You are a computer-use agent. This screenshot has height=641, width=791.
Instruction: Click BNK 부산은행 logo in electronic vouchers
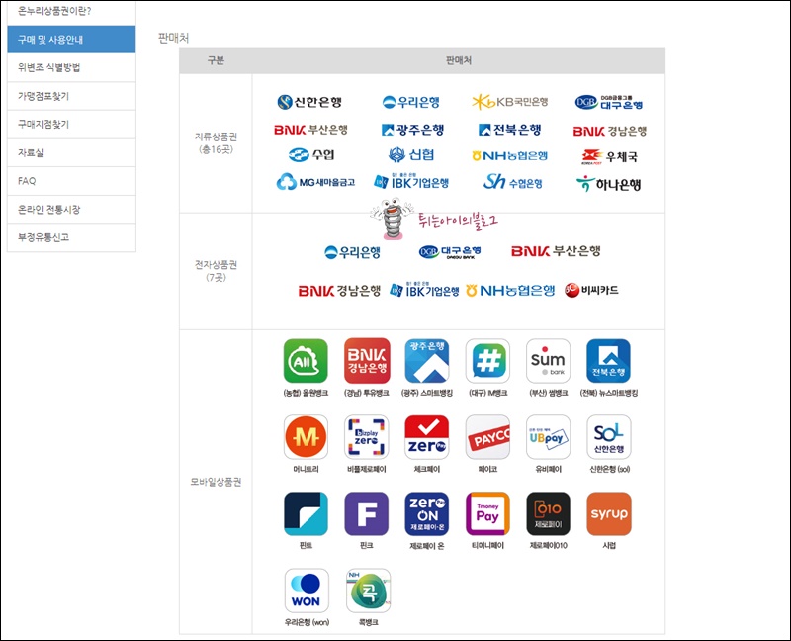coord(556,251)
